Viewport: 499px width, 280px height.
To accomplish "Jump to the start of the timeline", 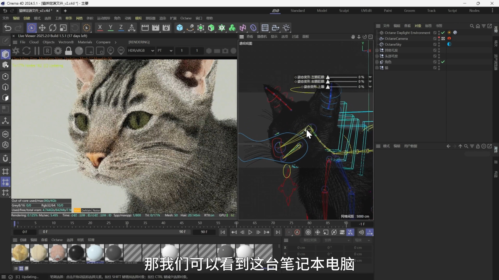I will [x=223, y=232].
